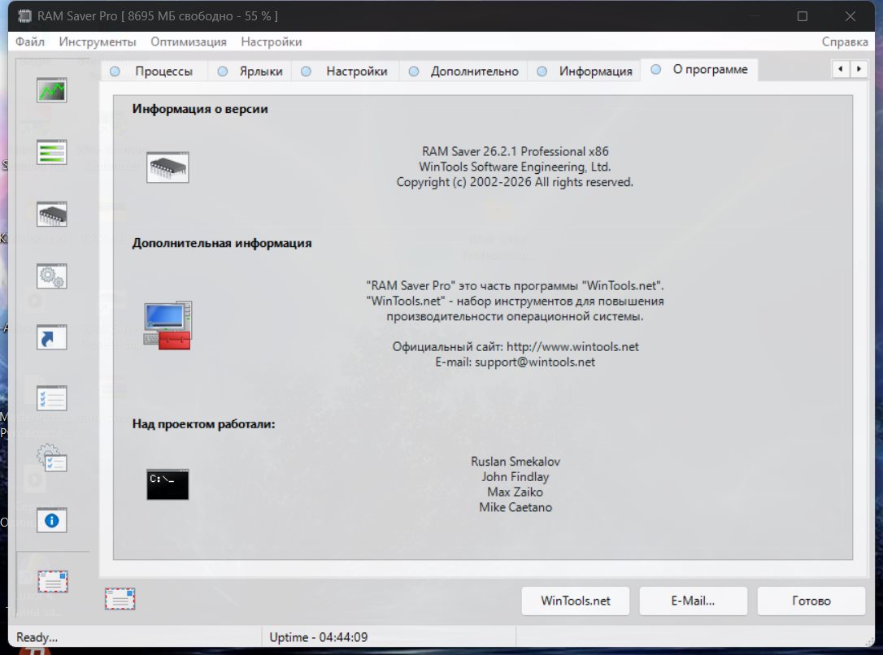Click the 'Max Zaiko' name
Viewport: 883px width, 655px height.
[x=515, y=492]
